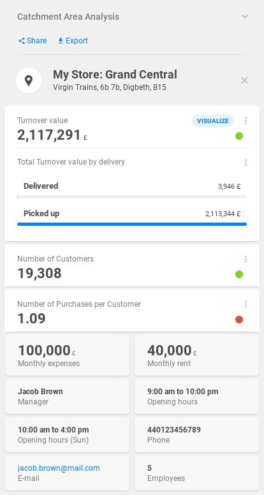Open the Number of Customers three-dot menu

246,259
